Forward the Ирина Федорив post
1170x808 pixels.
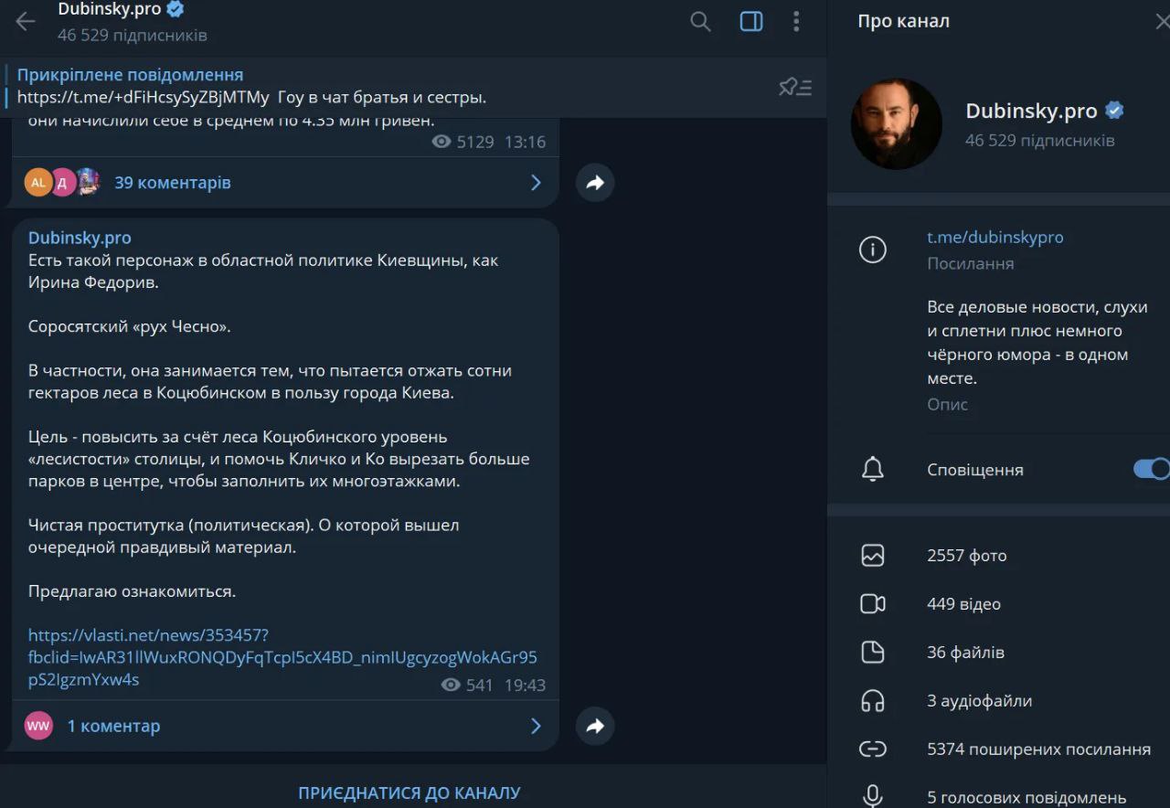coord(595,726)
